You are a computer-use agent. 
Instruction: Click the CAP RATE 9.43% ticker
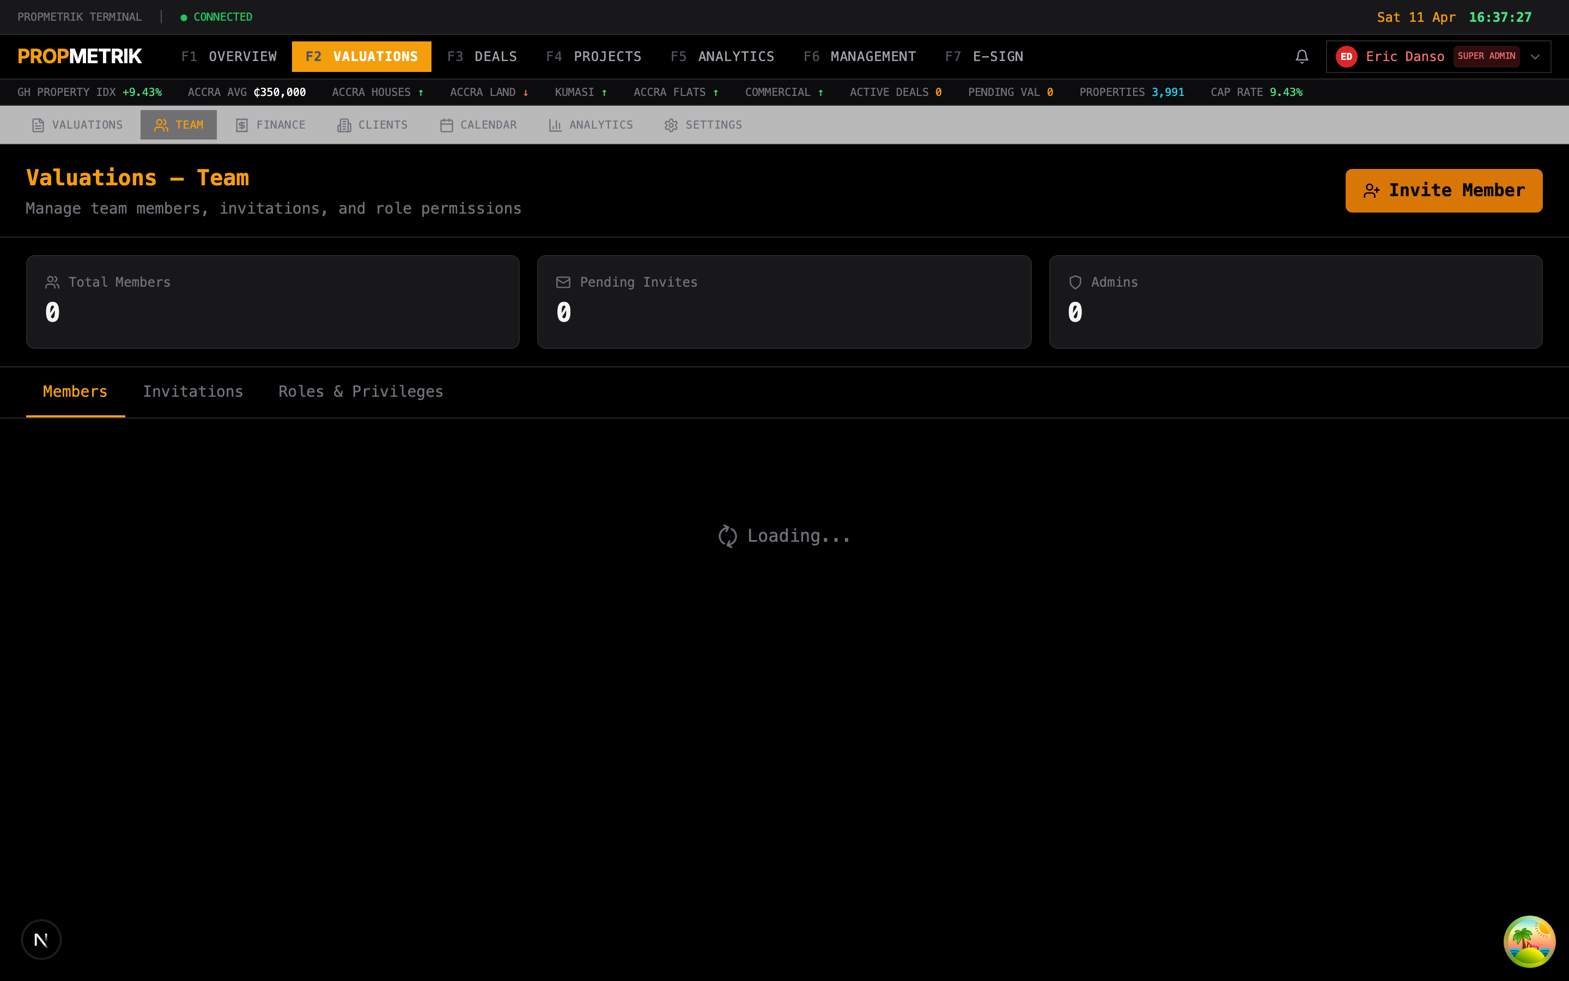[x=1256, y=92]
